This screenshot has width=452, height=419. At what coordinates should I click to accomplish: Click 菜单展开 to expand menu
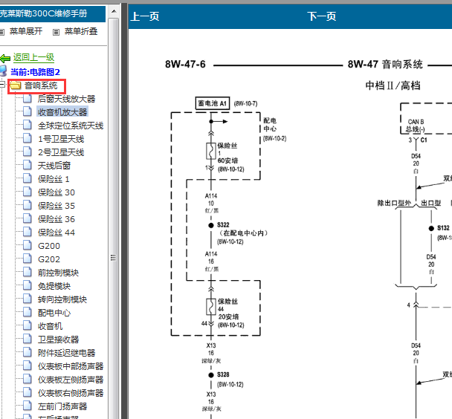click(x=26, y=31)
